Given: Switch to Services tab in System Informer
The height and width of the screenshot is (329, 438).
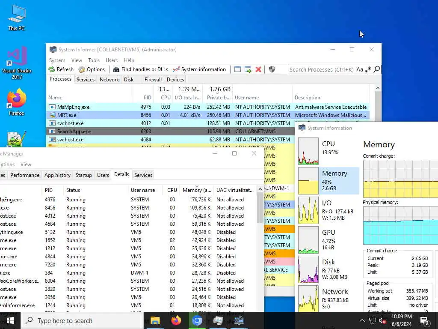Looking at the screenshot, I should [x=86, y=79].
